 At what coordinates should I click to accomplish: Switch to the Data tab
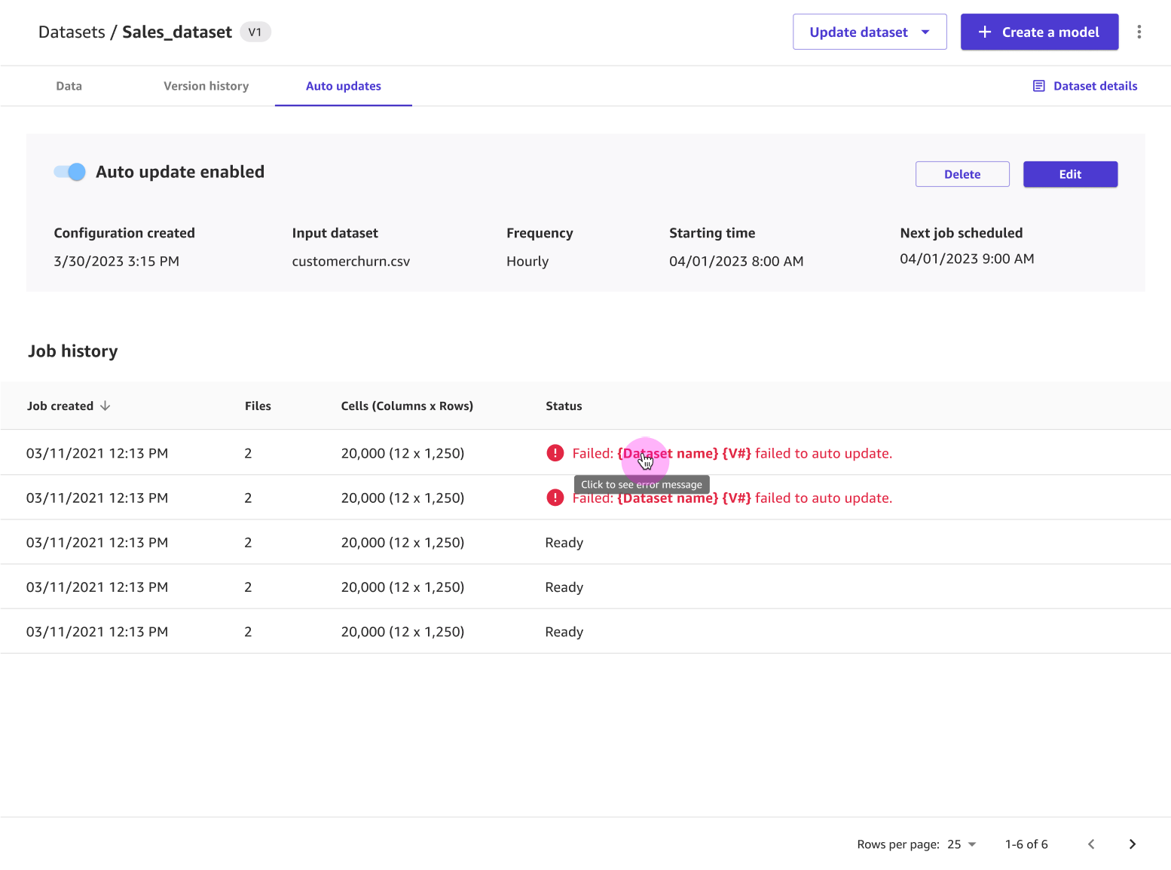(69, 85)
